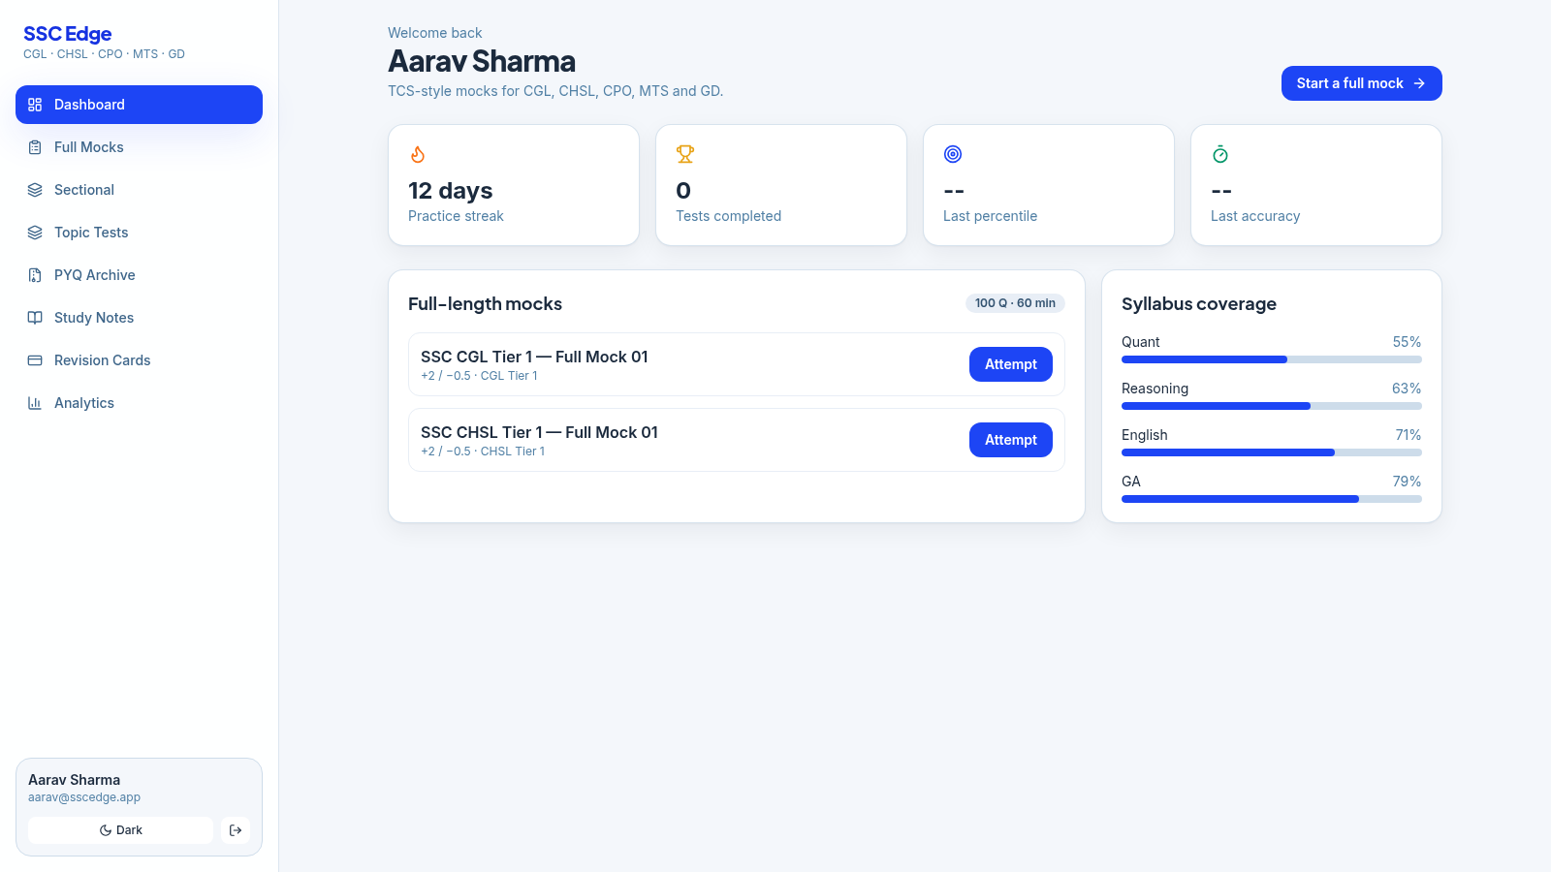Click the Full-length mocks heading
Viewport: 1551px width, 872px height.
pyautogui.click(x=485, y=304)
